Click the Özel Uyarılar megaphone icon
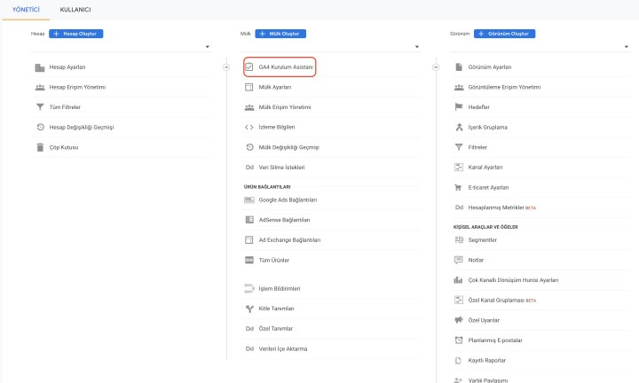 [x=459, y=320]
